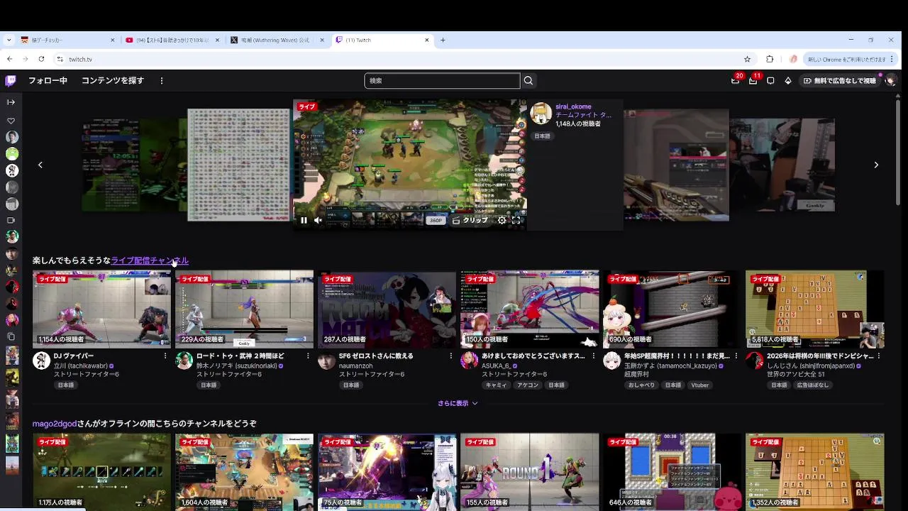Image resolution: width=908 pixels, height=511 pixels.
Task: Open DJ ヴァイパー stream thumbnail
Action: pyautogui.click(x=101, y=309)
